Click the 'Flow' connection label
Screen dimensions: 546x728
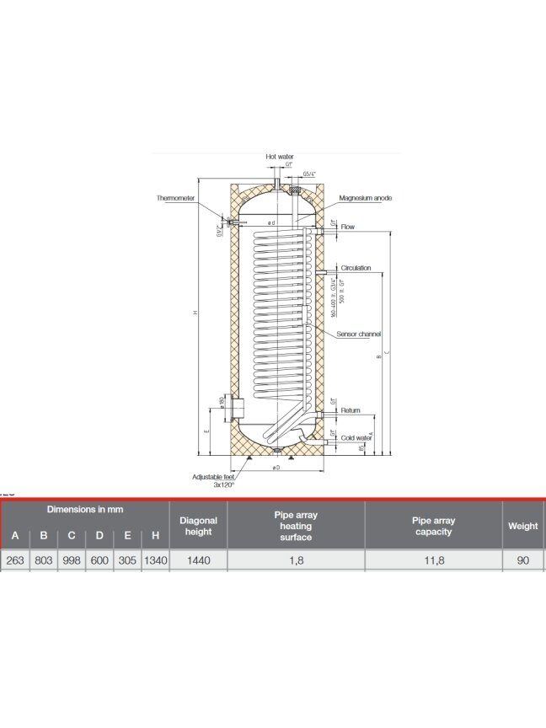click(348, 227)
